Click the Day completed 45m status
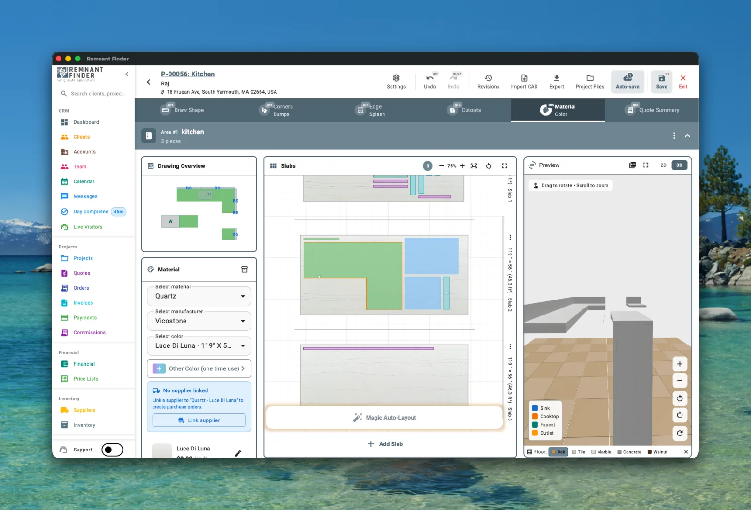751x510 pixels. [x=93, y=212]
